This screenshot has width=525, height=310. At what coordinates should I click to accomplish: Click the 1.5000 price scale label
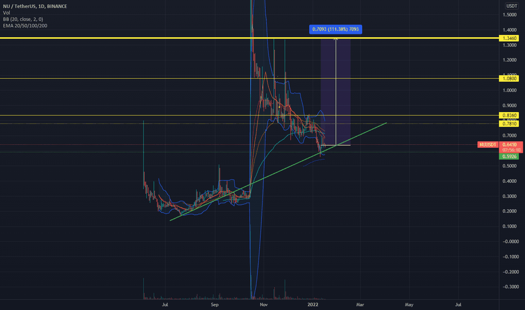pyautogui.click(x=509, y=15)
